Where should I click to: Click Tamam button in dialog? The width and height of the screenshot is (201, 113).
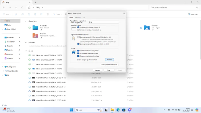(97, 70)
